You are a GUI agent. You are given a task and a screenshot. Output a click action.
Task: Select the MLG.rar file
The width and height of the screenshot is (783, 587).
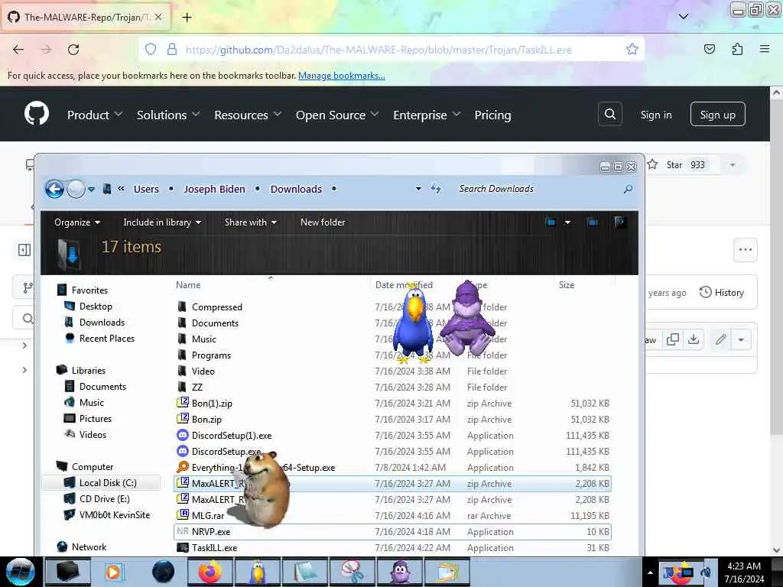pyautogui.click(x=392, y=516)
